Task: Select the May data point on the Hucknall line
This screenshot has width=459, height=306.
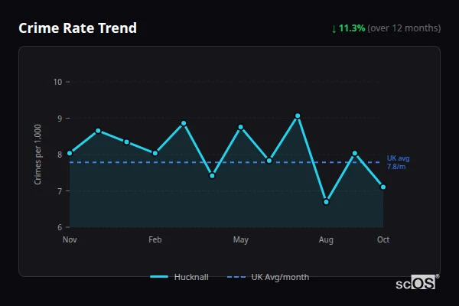Action: [241, 127]
